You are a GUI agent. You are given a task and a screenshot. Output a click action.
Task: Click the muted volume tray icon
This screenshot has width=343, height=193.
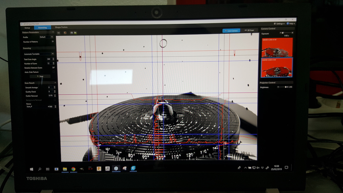pyautogui.click(x=258, y=167)
